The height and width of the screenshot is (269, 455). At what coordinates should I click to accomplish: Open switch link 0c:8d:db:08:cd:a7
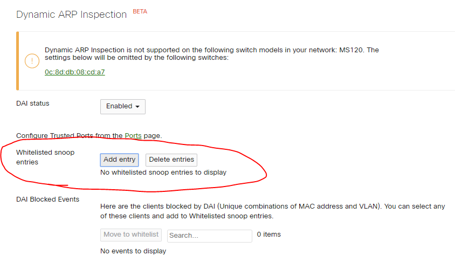coord(74,72)
